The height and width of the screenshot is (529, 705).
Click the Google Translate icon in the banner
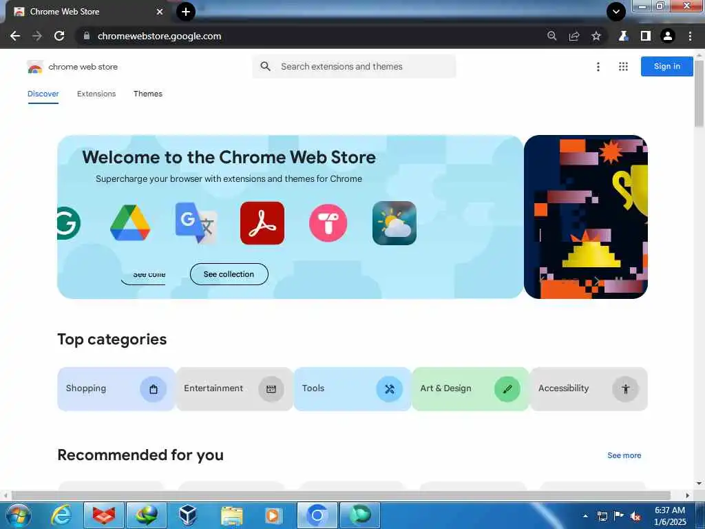click(196, 222)
